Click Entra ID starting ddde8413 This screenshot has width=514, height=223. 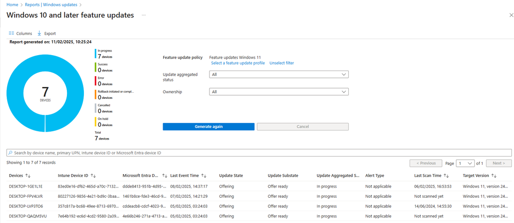coord(145,186)
